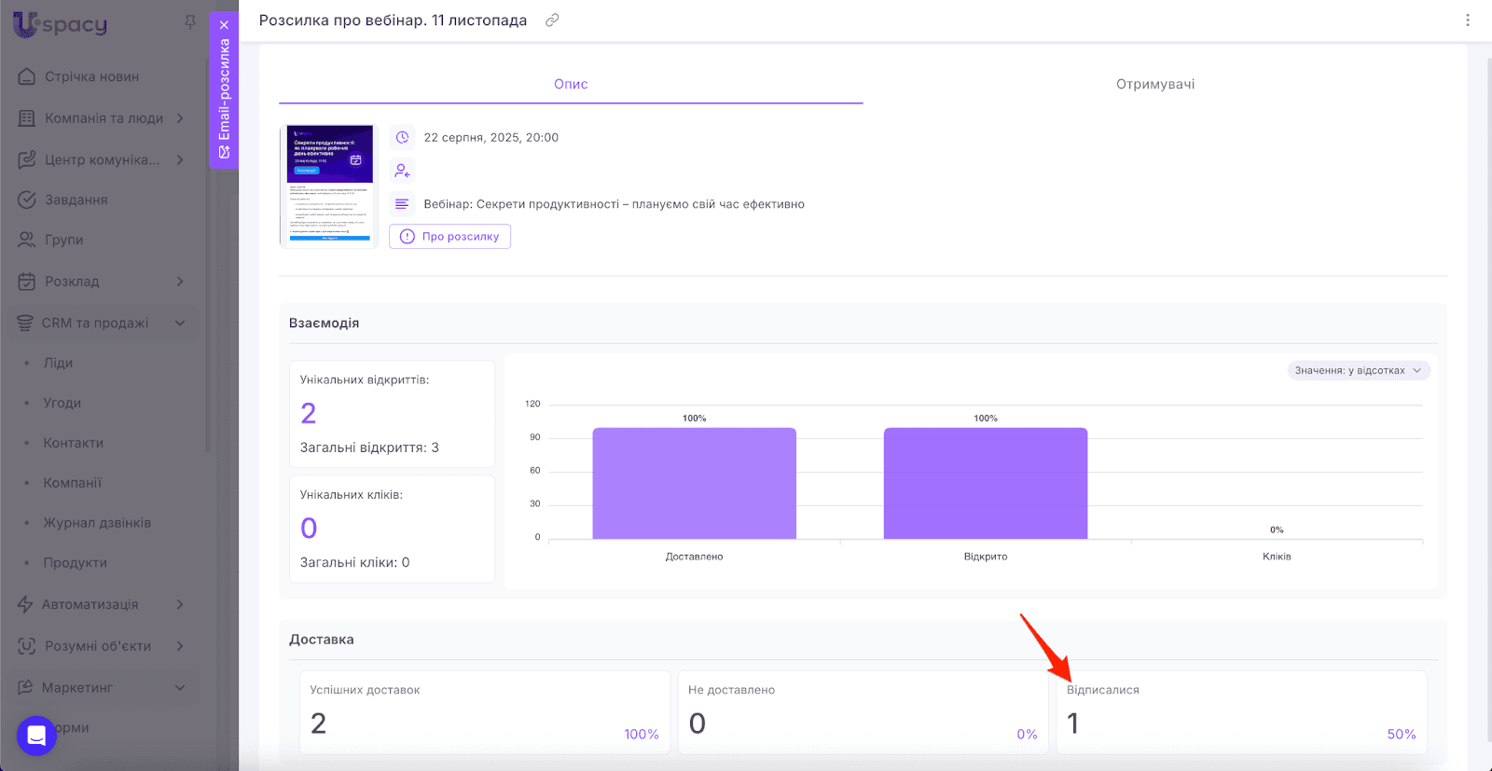
Task: Open the chat support widget
Action: 36,736
